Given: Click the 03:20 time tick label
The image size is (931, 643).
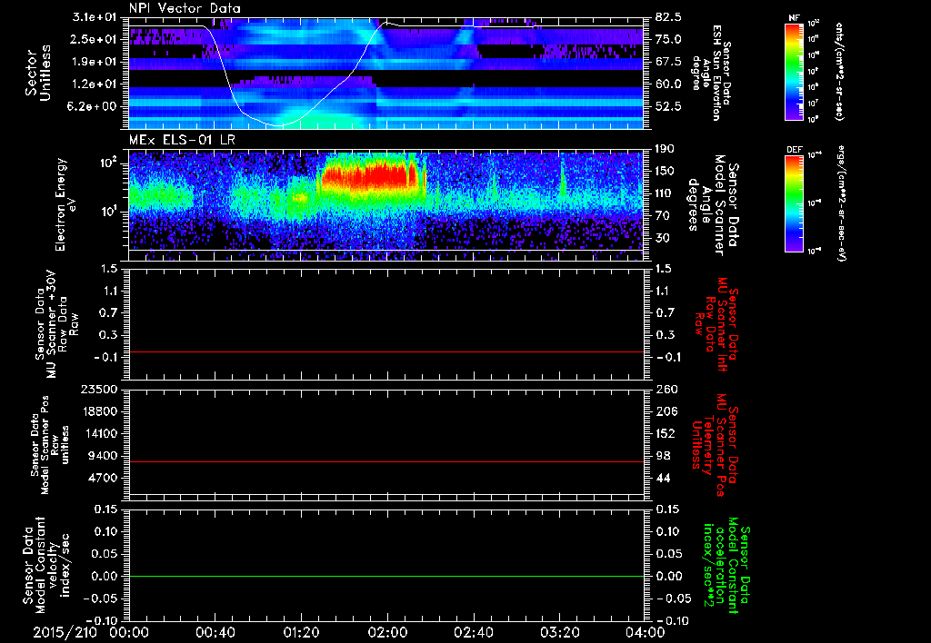Looking at the screenshot, I should [559, 632].
